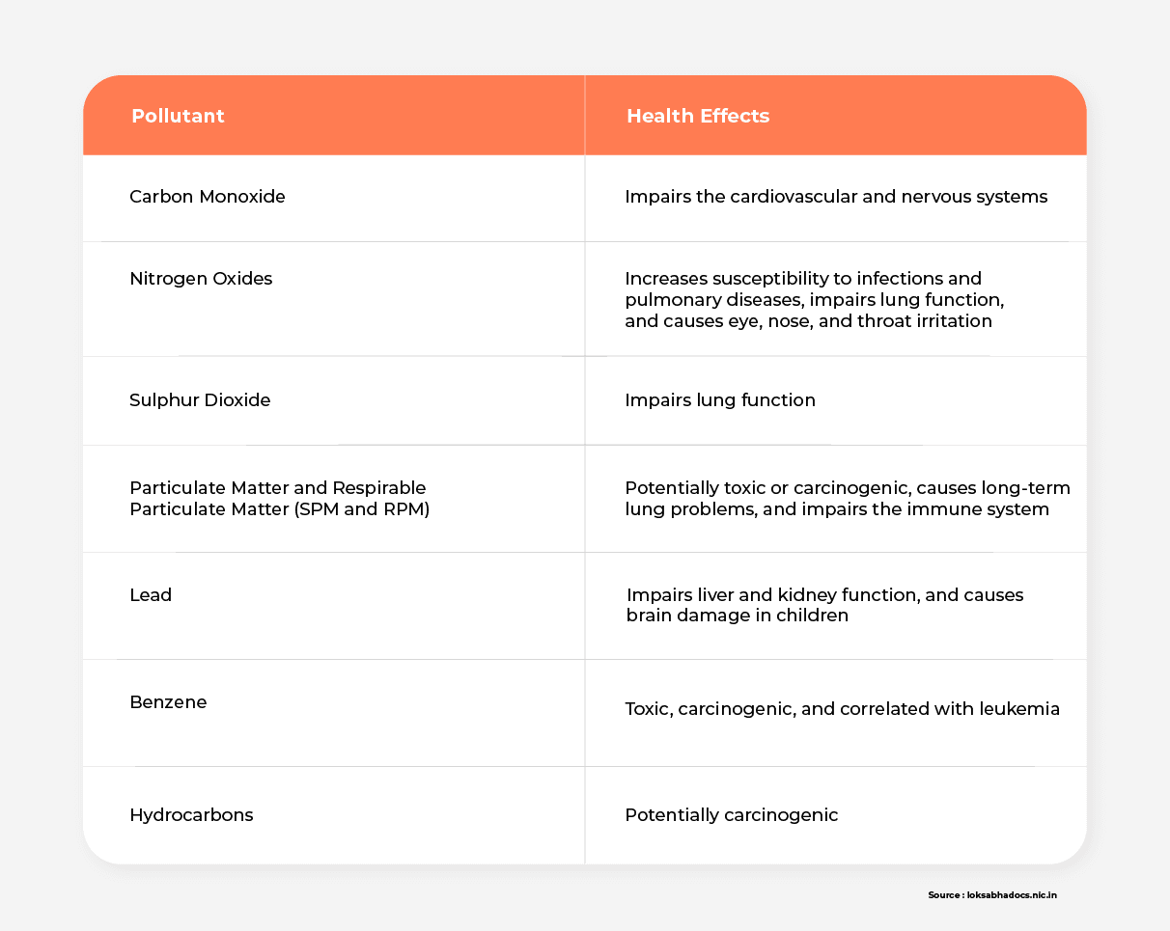The width and height of the screenshot is (1170, 931).
Task: Select the 'Increases susceptibility to infections' description
Action: 802,279
